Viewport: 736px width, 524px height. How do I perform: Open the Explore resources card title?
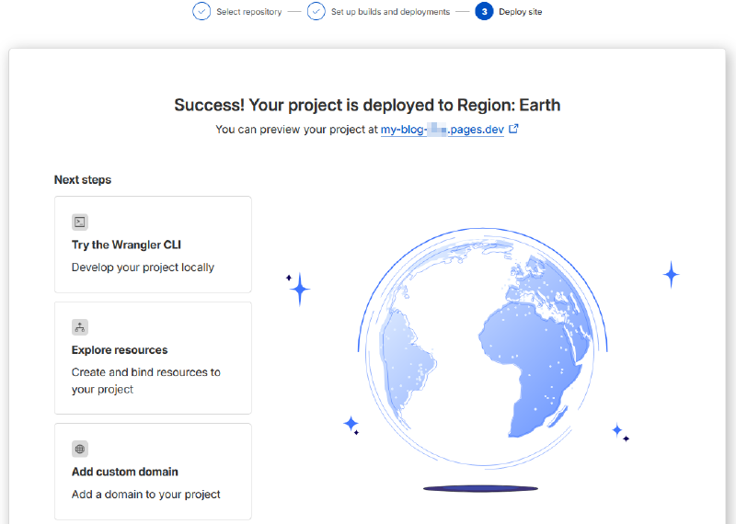coord(120,350)
